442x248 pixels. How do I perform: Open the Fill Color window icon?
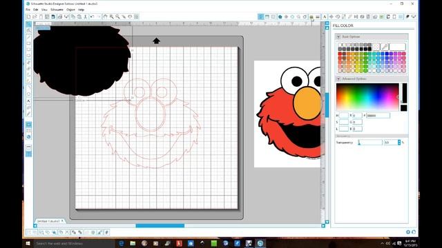[x=280, y=17]
